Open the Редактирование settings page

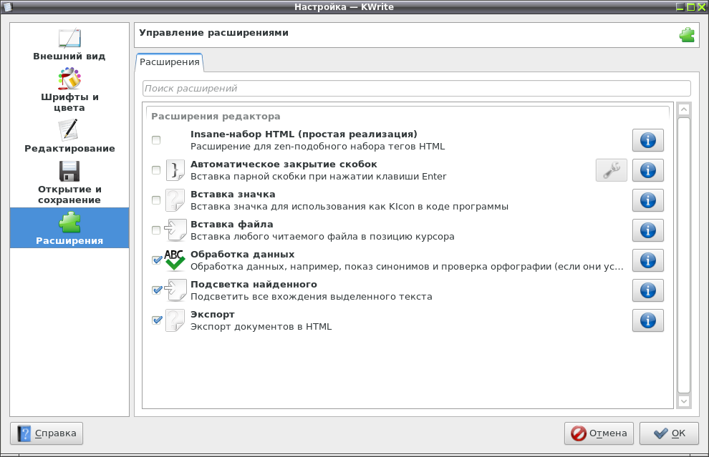point(69,136)
